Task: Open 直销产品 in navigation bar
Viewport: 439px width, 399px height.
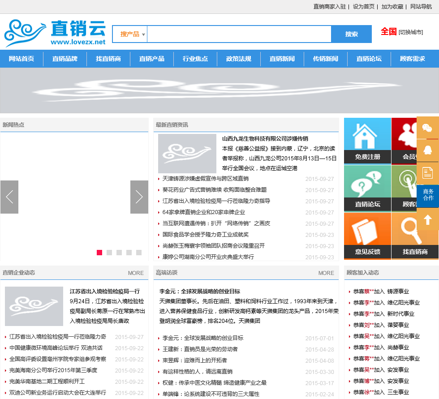Action: click(152, 59)
